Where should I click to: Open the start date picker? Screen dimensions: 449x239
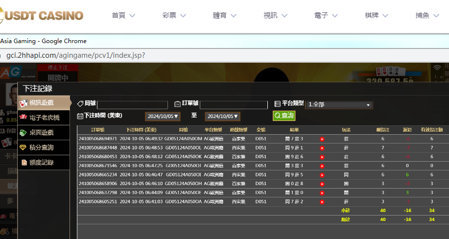coord(163,116)
